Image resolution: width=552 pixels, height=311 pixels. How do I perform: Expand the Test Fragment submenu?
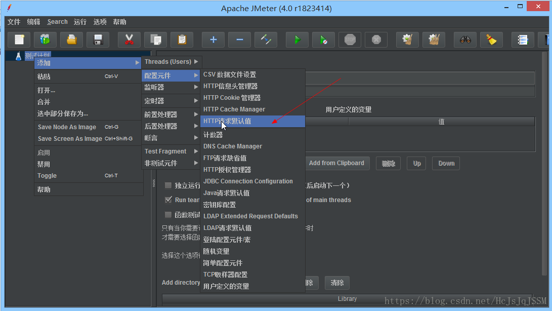click(x=171, y=151)
